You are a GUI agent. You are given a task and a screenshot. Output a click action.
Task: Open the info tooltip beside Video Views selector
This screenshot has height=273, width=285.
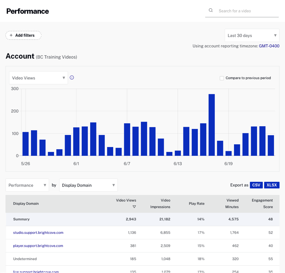coord(72,77)
